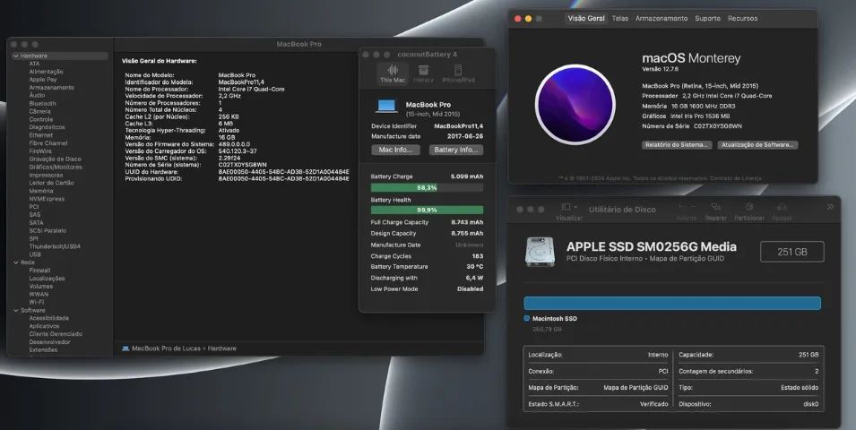Click the Battery Info button
Image resolution: width=856 pixels, height=430 pixels.
456,150
